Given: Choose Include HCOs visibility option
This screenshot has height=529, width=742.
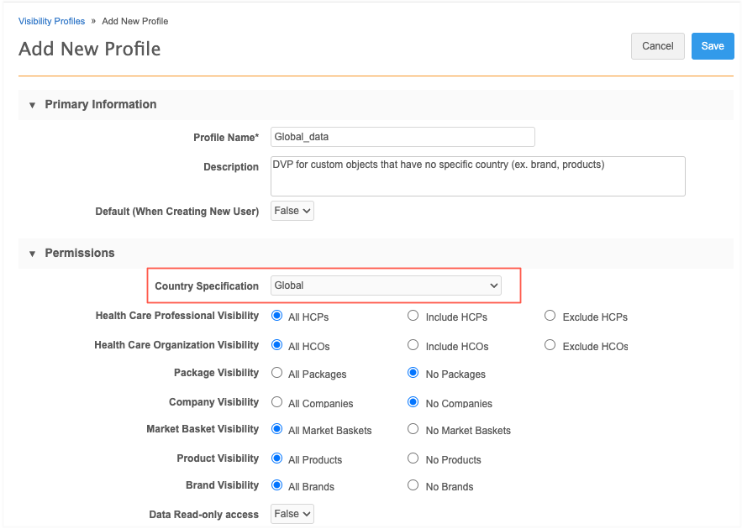Looking at the screenshot, I should (413, 345).
